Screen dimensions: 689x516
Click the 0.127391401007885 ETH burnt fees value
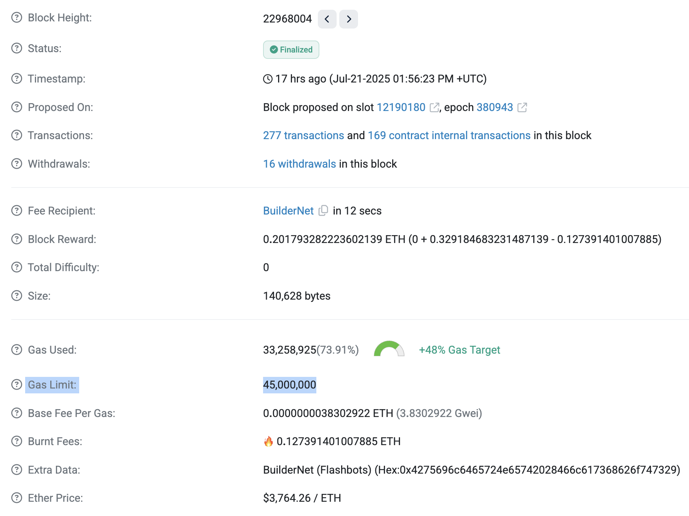tap(338, 441)
